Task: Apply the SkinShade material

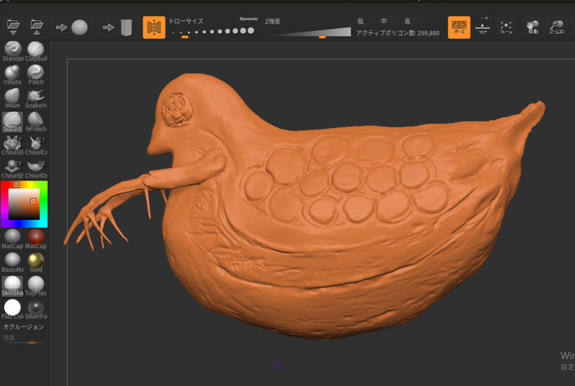Action: [13, 286]
